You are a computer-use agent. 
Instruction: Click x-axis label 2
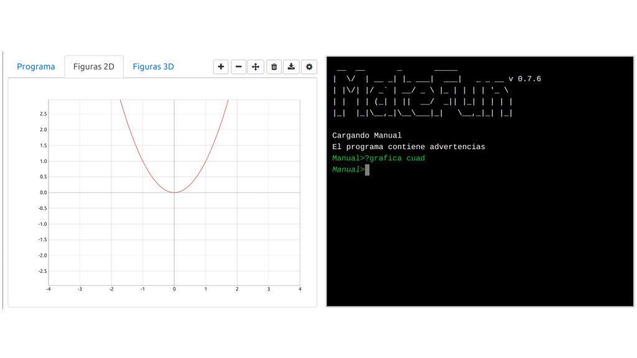[x=237, y=290]
